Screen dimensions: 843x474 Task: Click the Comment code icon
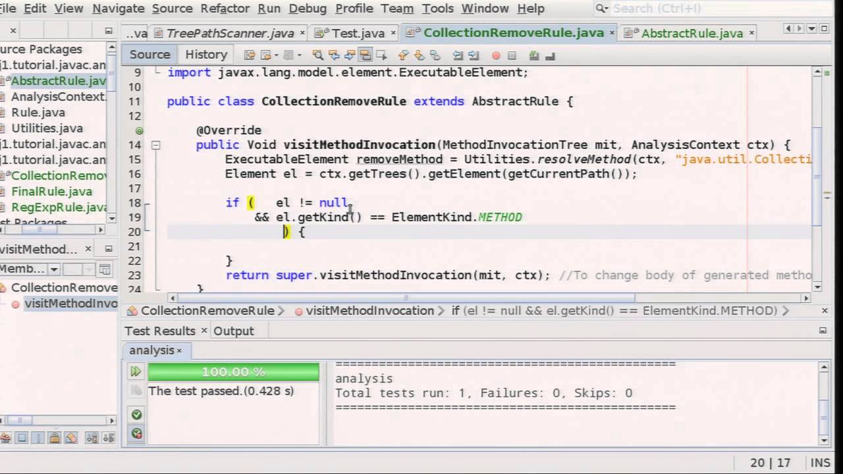tap(535, 55)
